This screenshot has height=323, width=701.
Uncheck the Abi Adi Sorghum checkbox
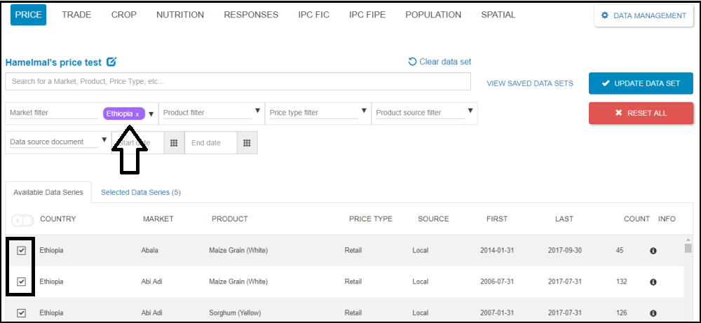22,313
